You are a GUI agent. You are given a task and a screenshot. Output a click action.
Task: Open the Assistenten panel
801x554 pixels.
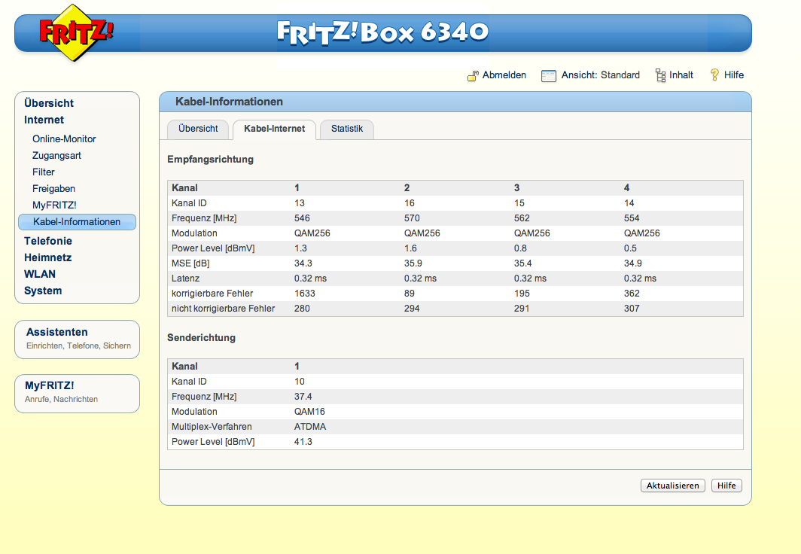pos(77,339)
